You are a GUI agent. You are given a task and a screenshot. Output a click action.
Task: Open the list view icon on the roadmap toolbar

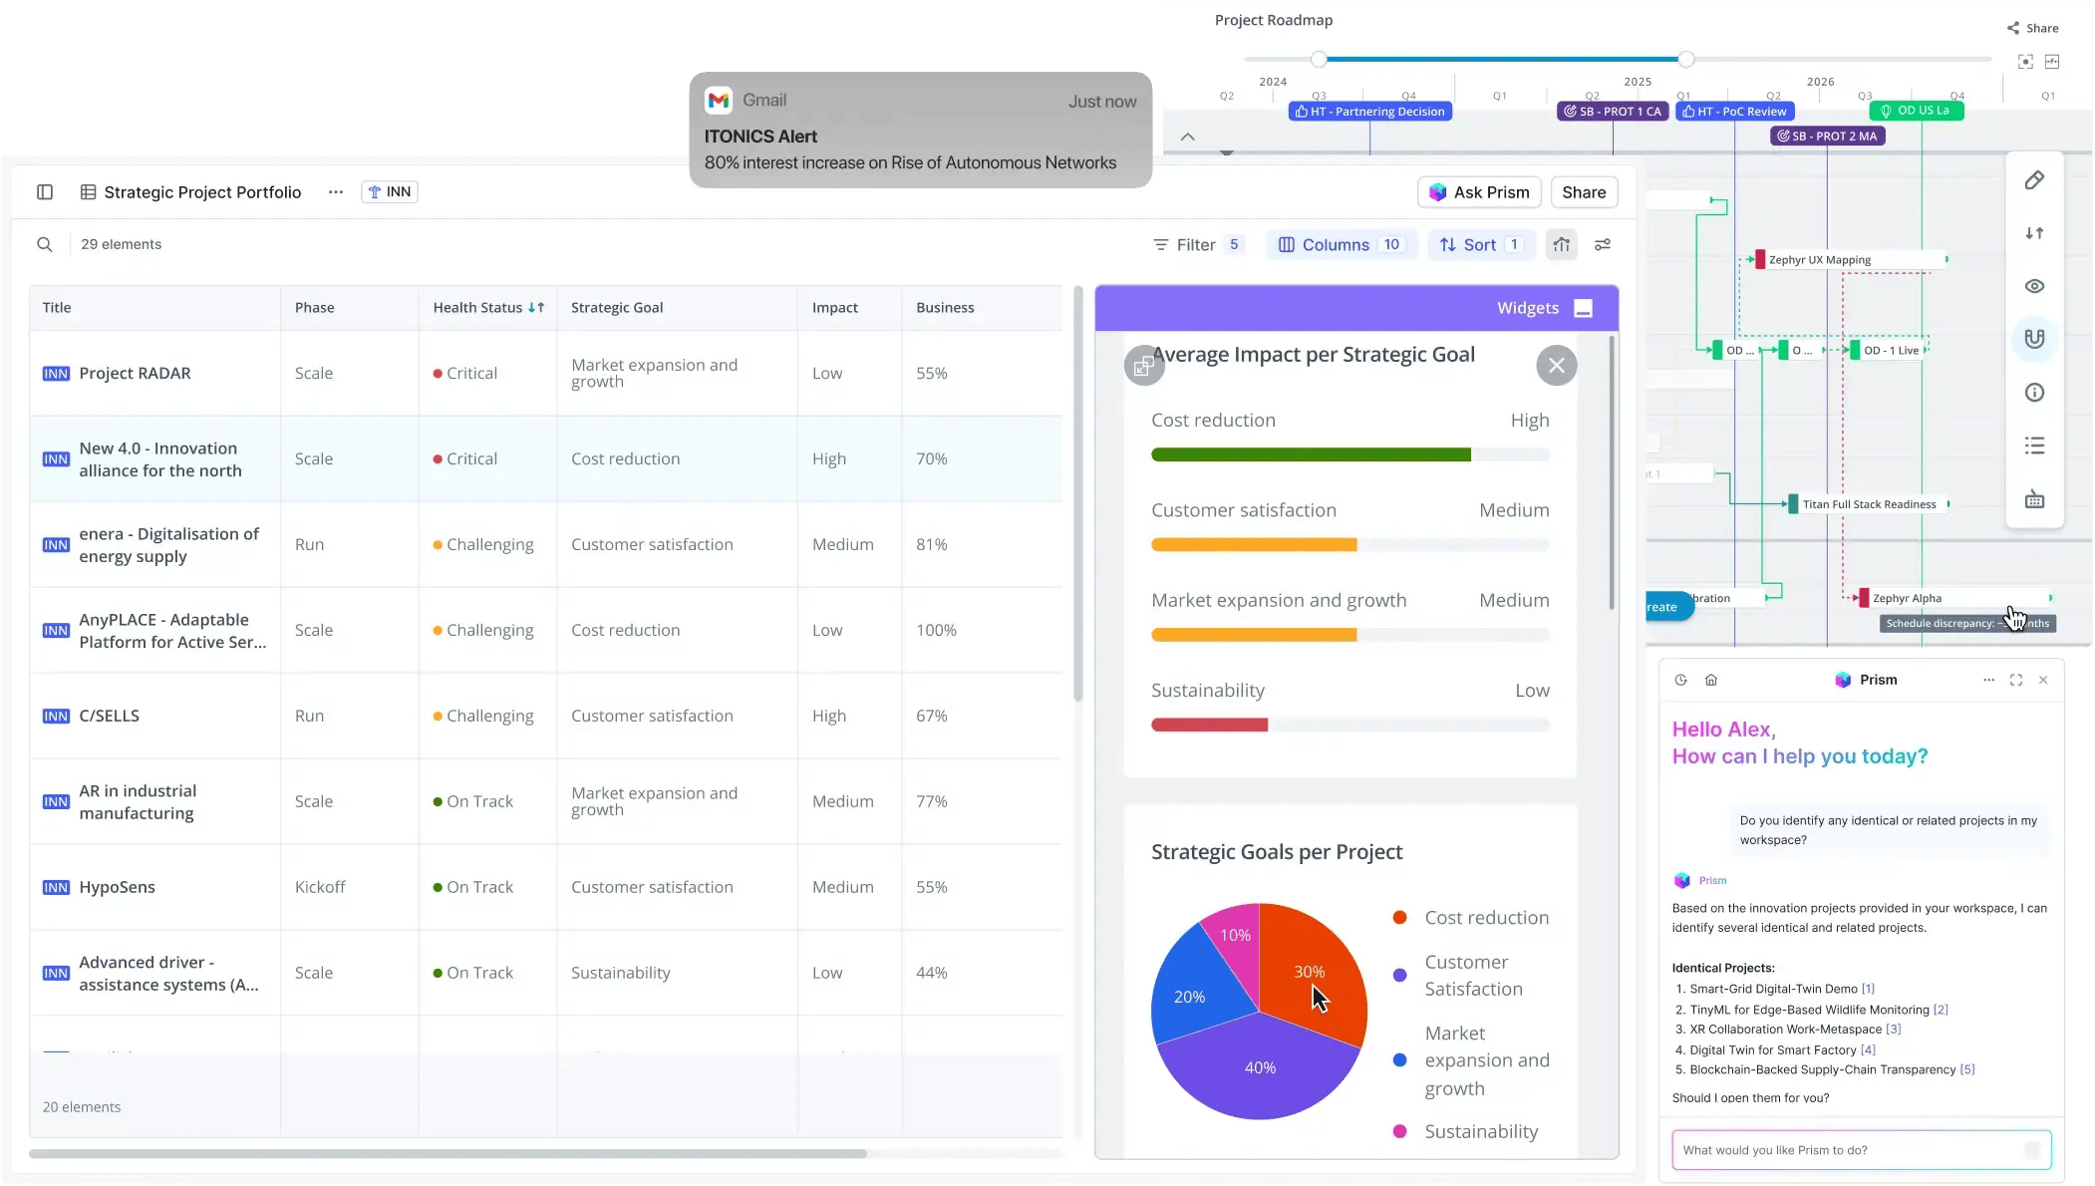[2034, 445]
